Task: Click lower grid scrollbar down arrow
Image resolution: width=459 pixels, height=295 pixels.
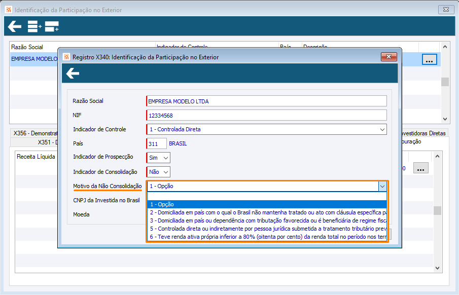Action: (x=437, y=268)
